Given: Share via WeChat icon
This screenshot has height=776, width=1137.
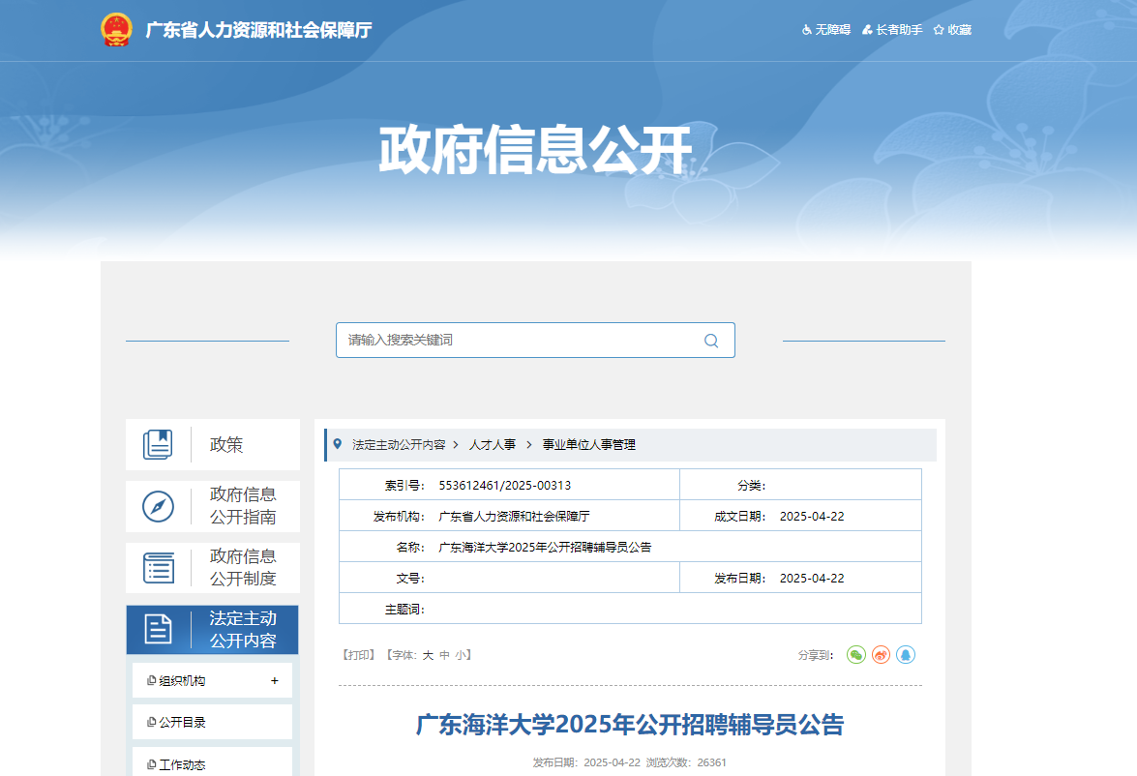Looking at the screenshot, I should pyautogui.click(x=856, y=655).
